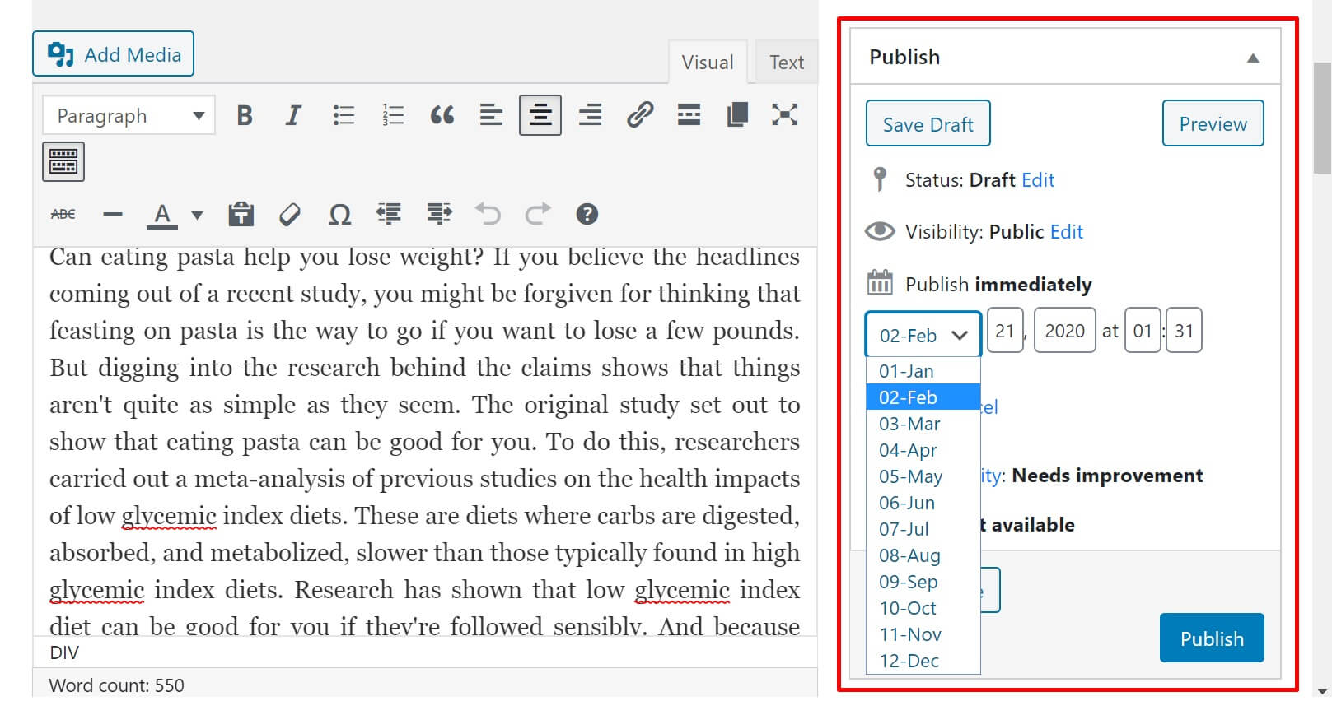This screenshot has height=701, width=1332.
Task: Click the Add Media button
Action: (113, 54)
